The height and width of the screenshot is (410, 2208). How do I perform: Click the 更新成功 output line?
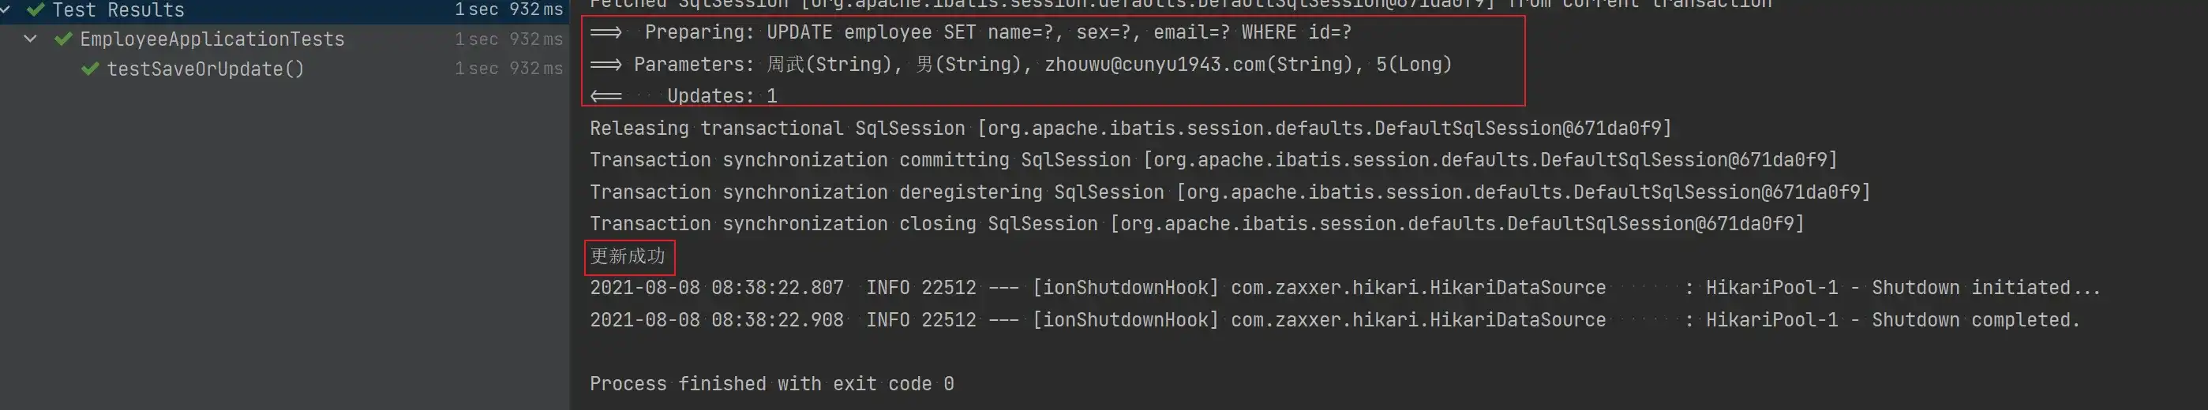tap(628, 256)
